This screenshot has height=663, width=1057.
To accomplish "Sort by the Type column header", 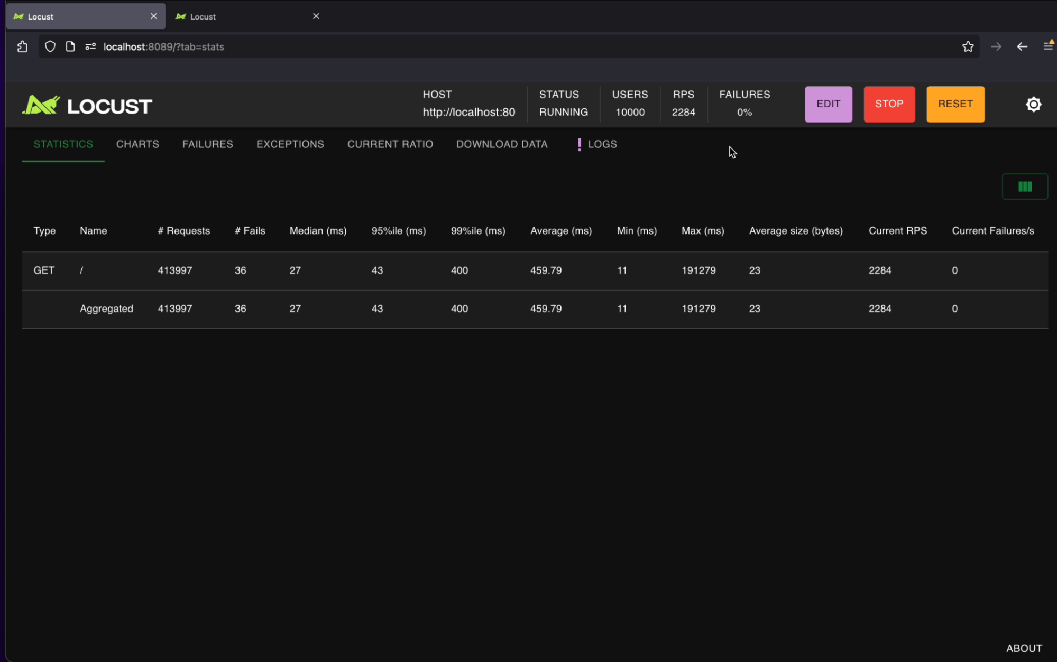I will pos(44,231).
